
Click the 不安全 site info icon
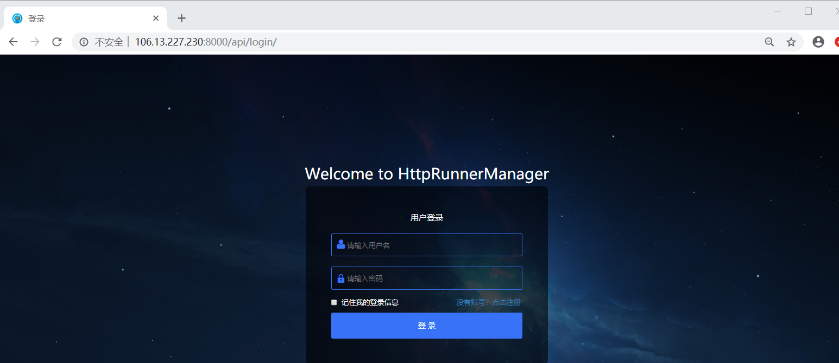(x=83, y=42)
